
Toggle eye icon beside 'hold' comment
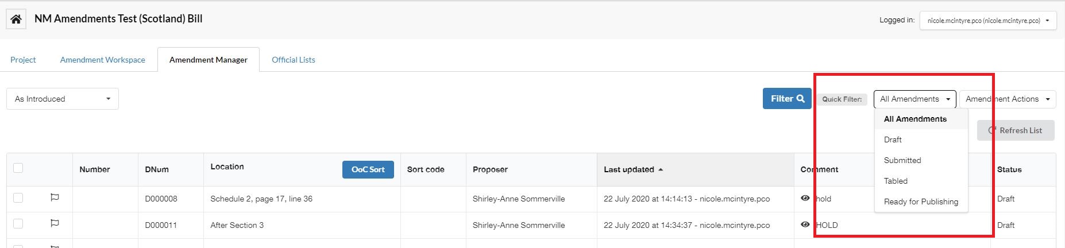(805, 198)
